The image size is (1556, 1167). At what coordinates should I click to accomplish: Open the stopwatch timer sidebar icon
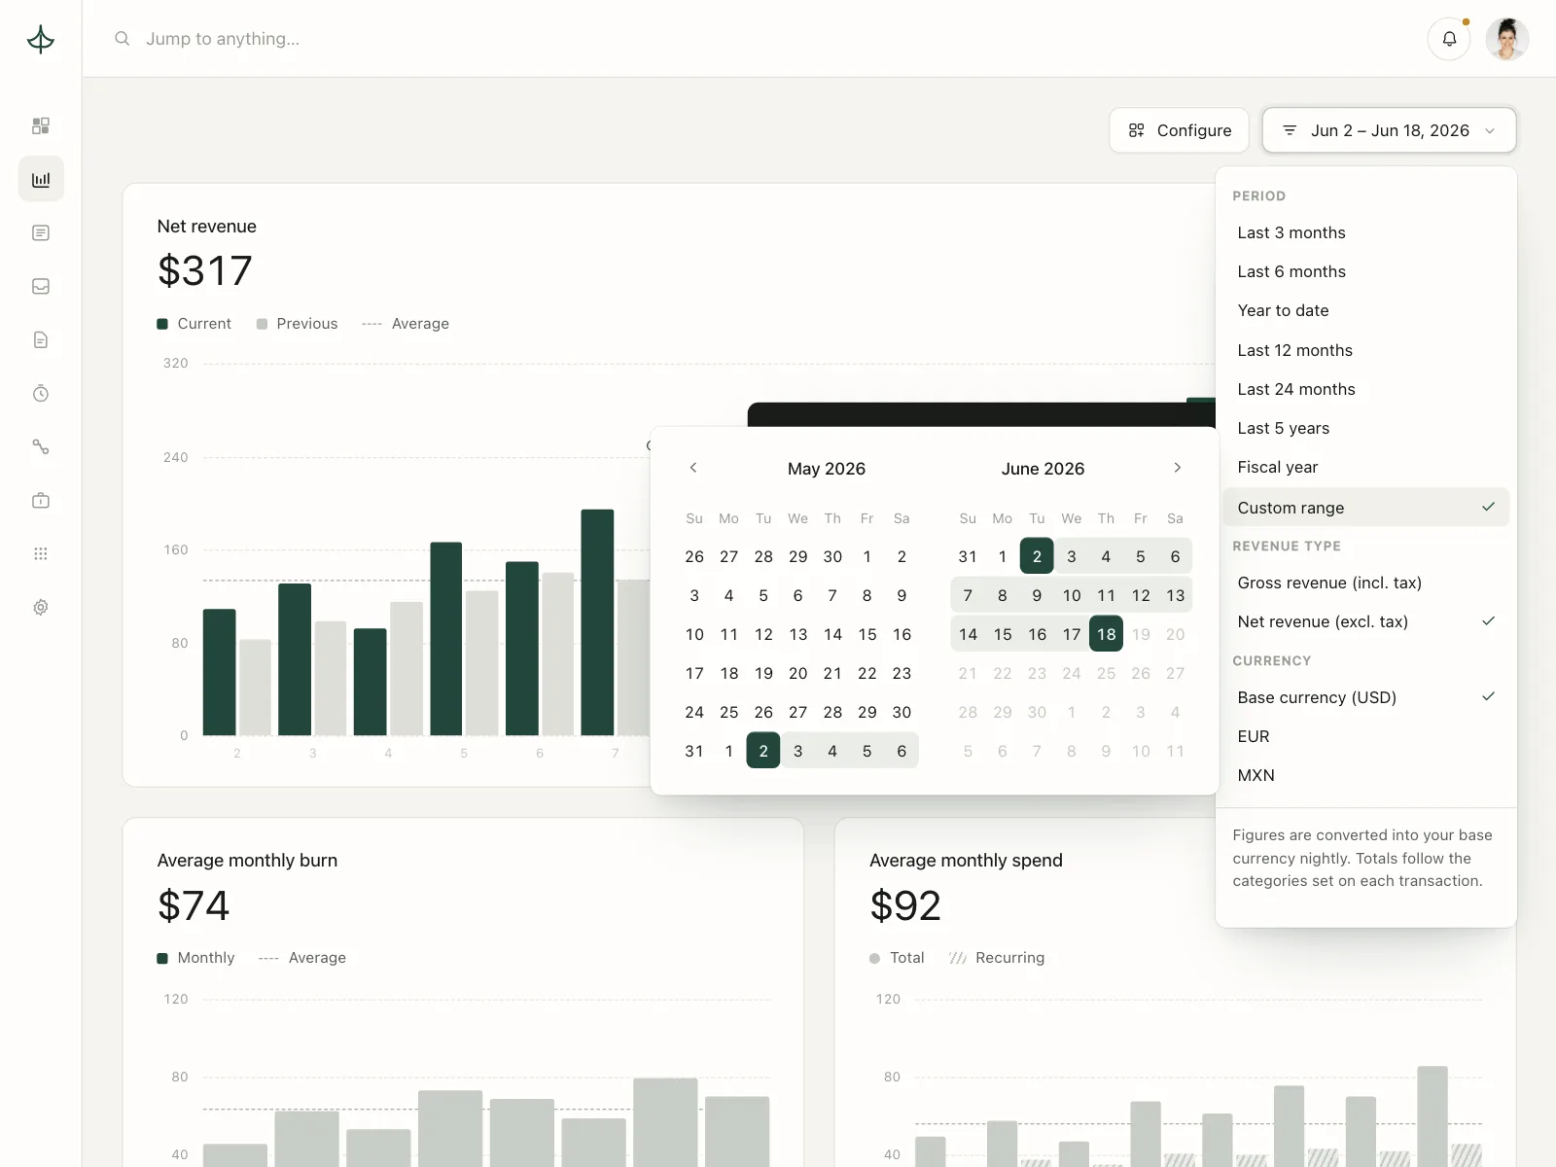[41, 394]
